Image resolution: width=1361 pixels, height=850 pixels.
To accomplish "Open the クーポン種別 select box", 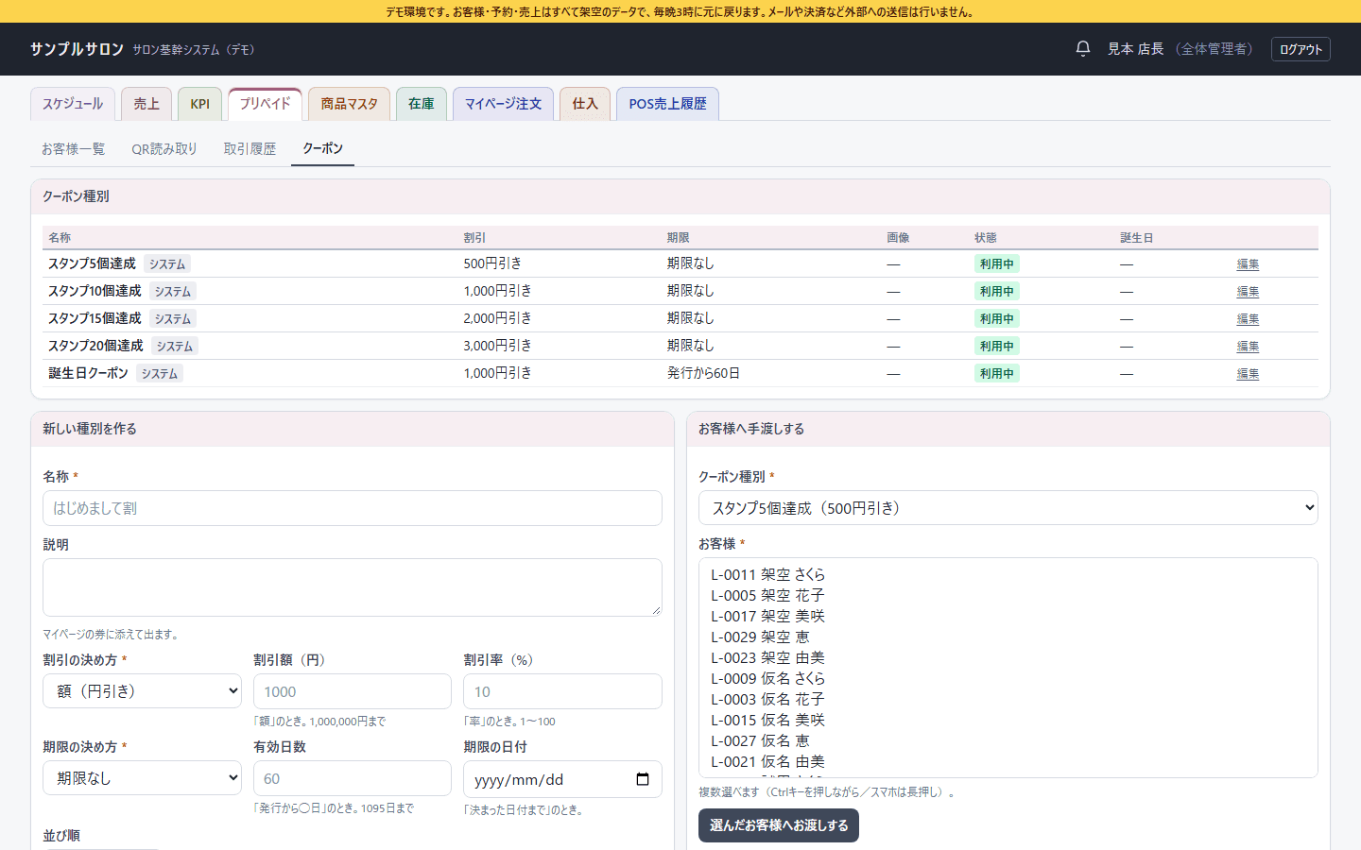I will (1008, 508).
